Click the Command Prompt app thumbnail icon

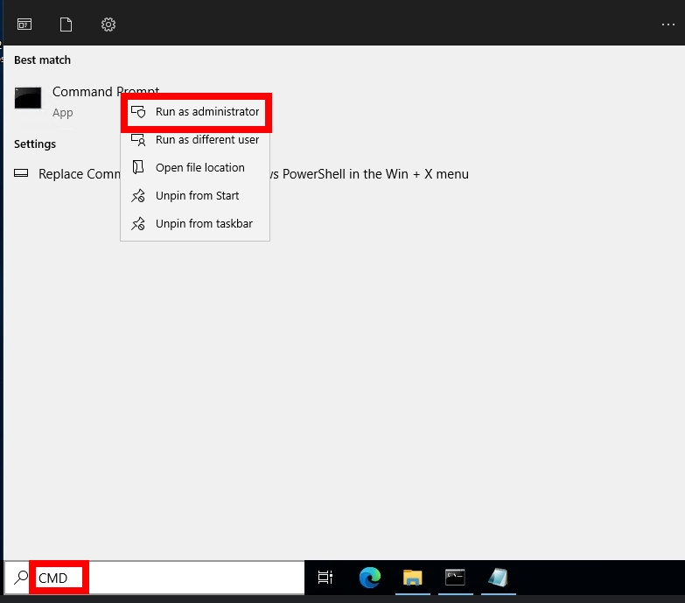tap(28, 98)
